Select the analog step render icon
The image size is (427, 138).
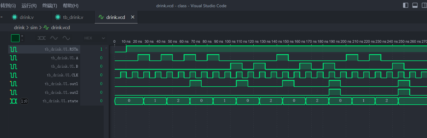(x=54, y=38)
